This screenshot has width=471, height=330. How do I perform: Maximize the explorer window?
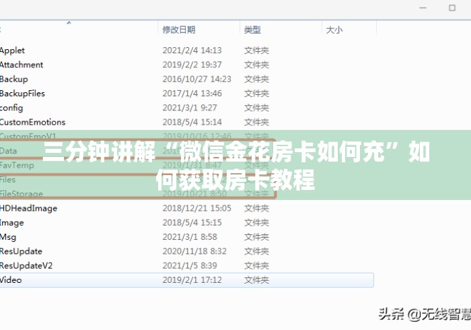click(x=452, y=8)
